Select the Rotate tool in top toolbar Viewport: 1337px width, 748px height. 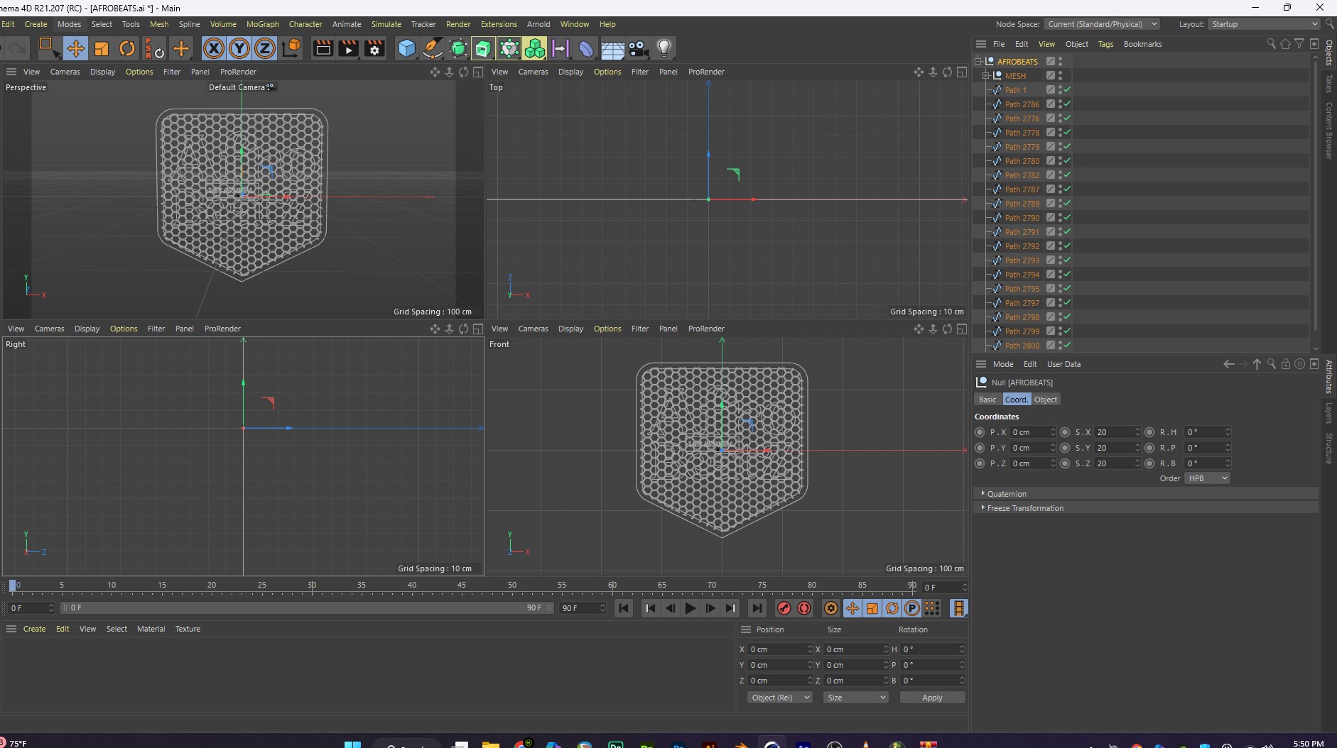[x=127, y=48]
